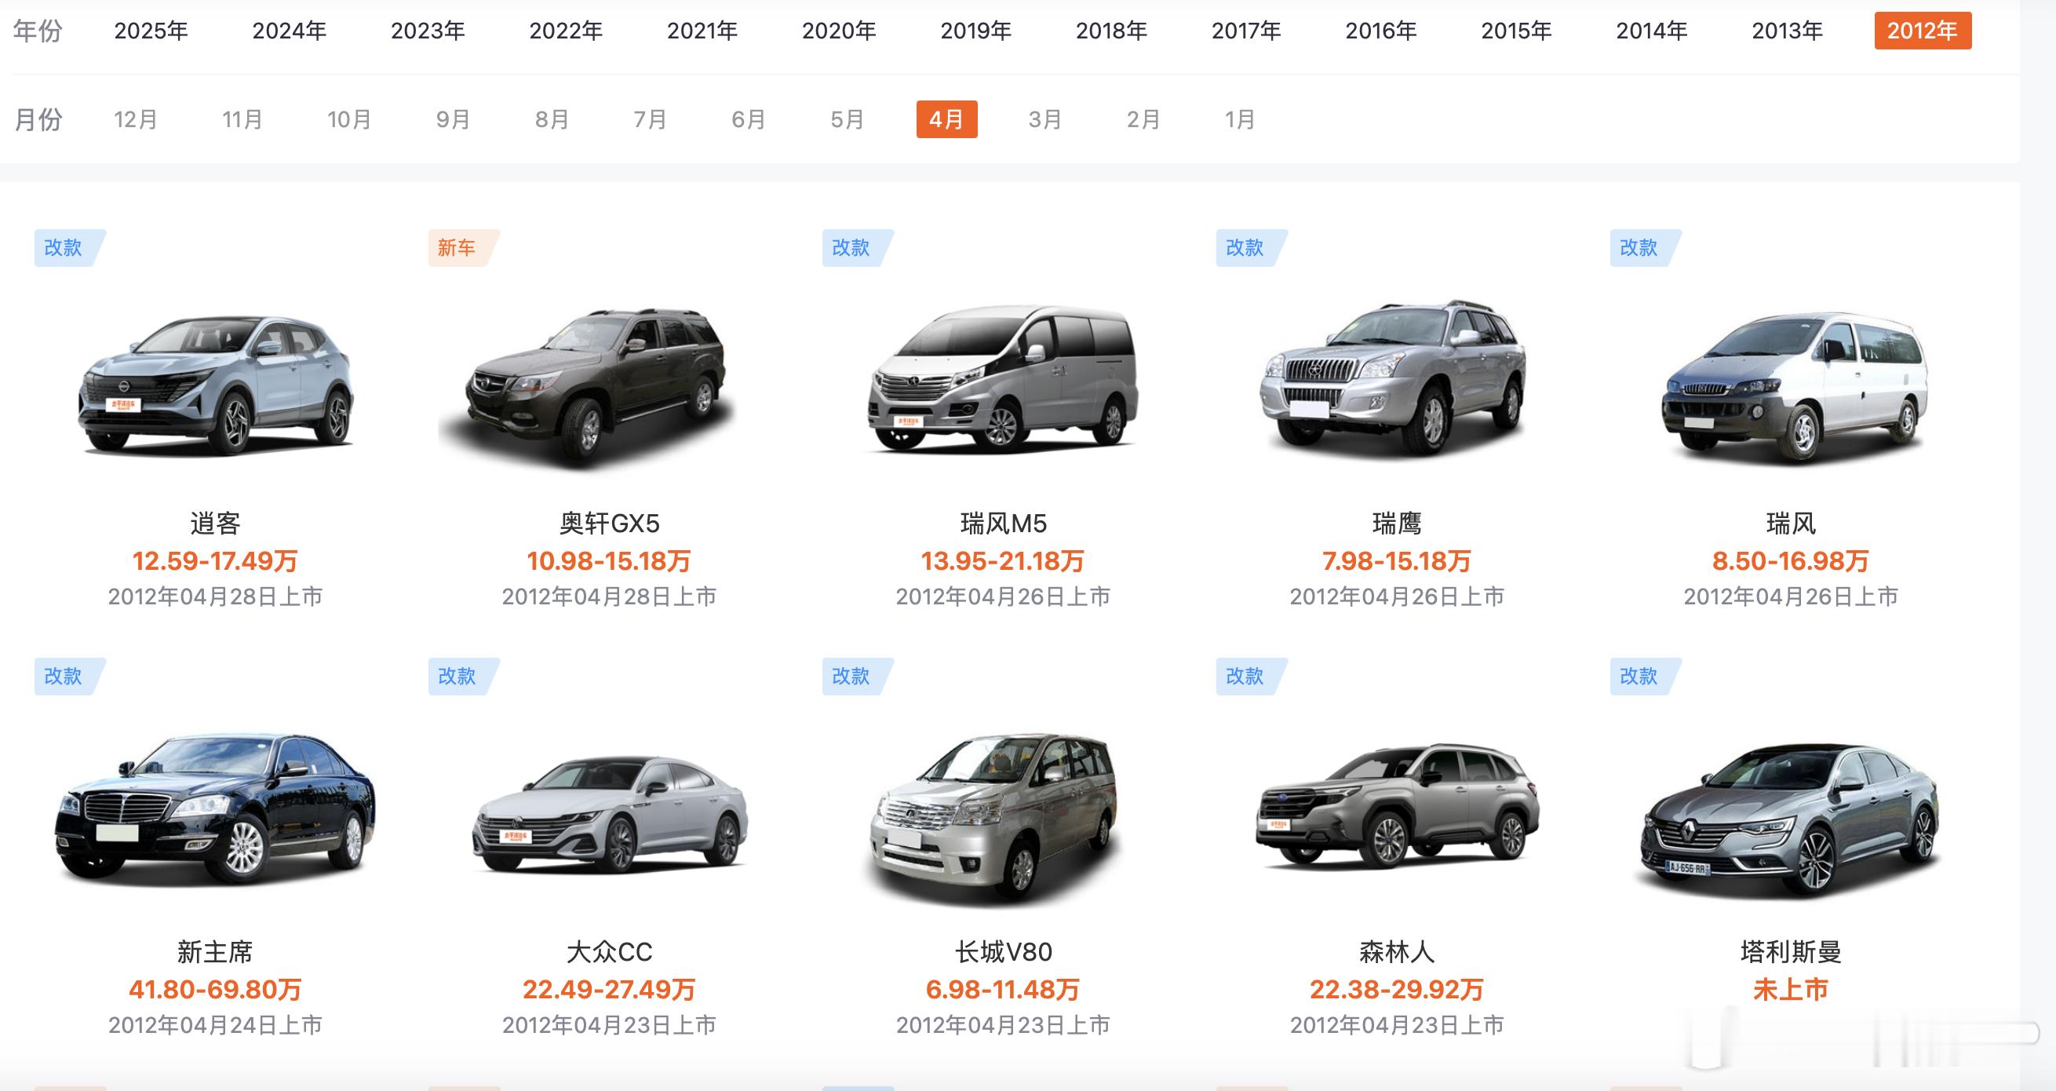Open the 大众CC car photo
2056x1091 pixels.
610,814
